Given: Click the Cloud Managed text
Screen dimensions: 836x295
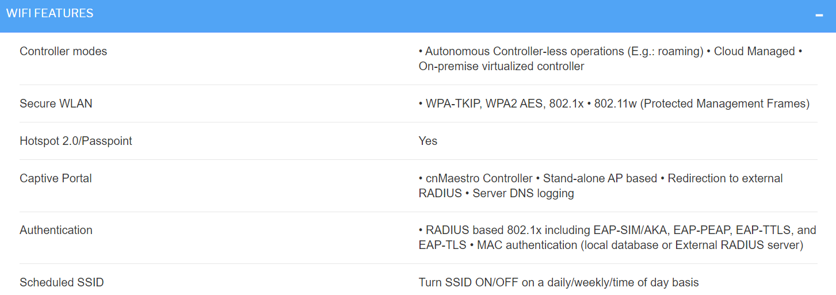Looking at the screenshot, I should [x=754, y=51].
